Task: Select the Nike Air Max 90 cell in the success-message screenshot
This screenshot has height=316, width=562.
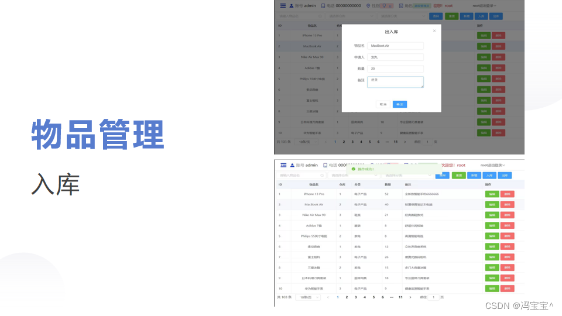Action: pos(314,215)
